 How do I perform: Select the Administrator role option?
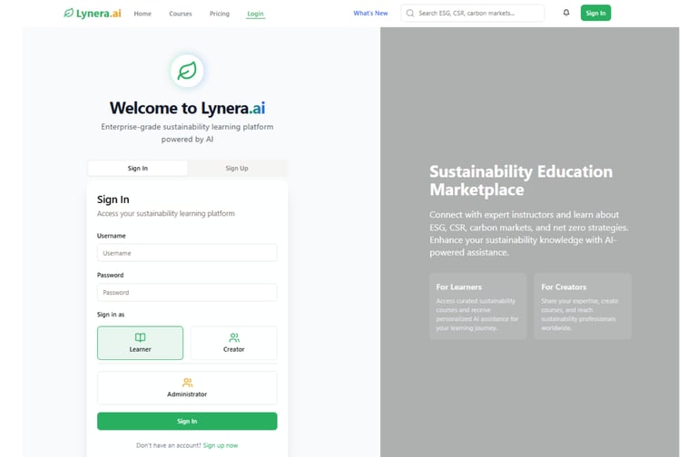tap(187, 388)
